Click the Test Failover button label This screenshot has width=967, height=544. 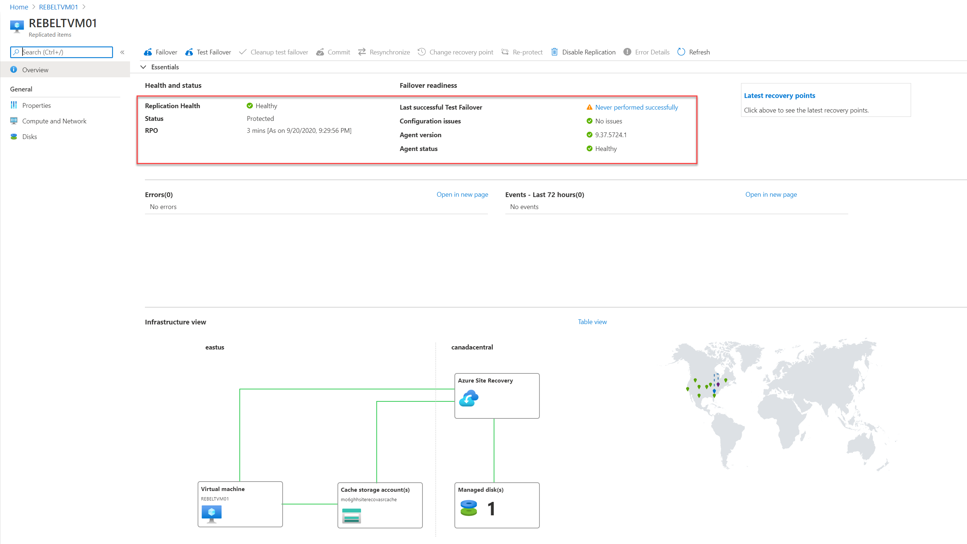point(214,52)
